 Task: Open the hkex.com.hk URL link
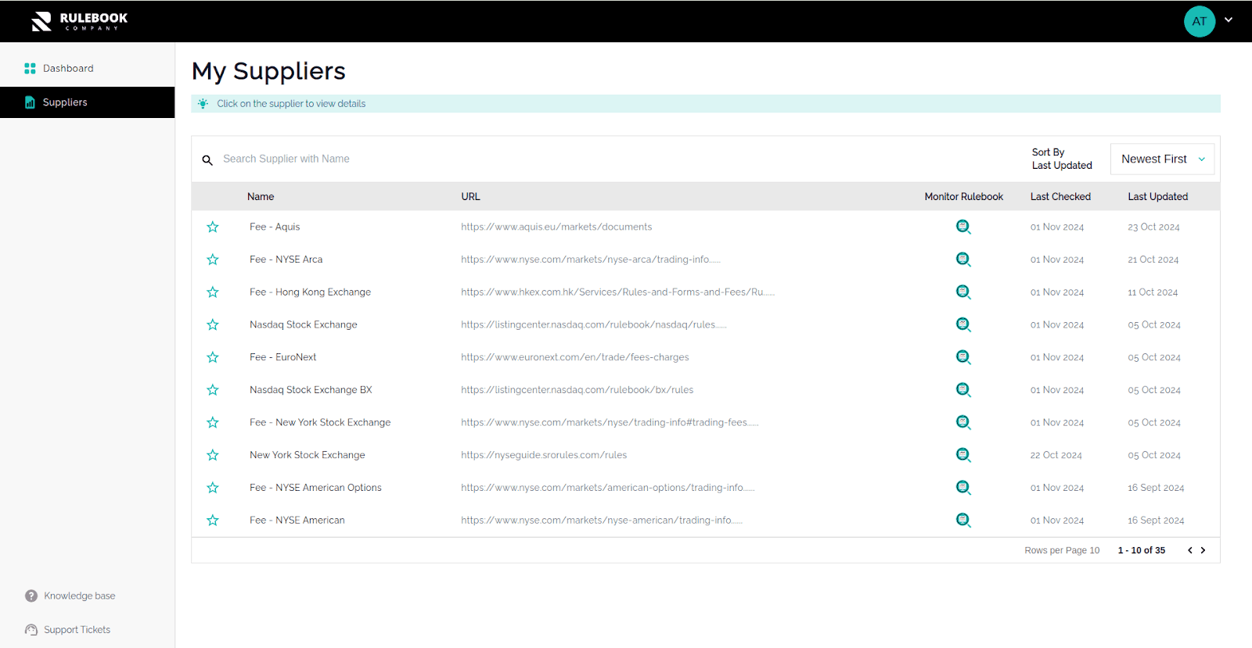pos(618,292)
